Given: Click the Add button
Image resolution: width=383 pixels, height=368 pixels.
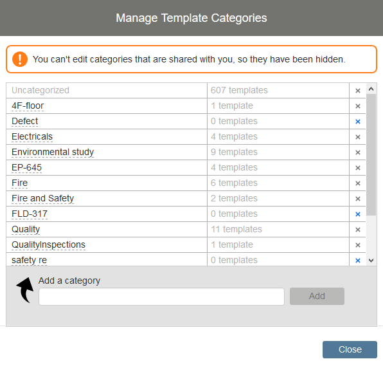Looking at the screenshot, I should (317, 296).
